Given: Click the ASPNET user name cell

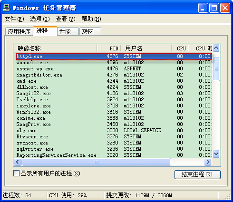Looking at the screenshot, I should click(x=132, y=69).
